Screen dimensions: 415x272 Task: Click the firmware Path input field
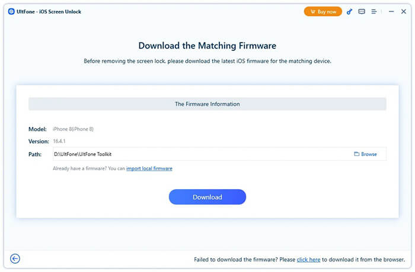tap(219, 154)
